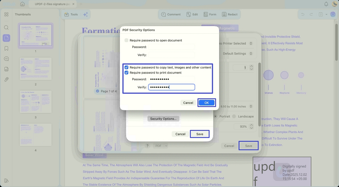
Task: Select page 2 thumbnail
Action: [36, 69]
